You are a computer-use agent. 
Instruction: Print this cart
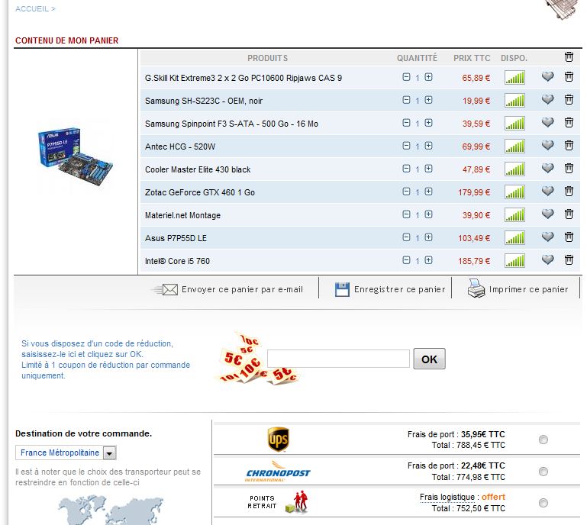tap(519, 289)
